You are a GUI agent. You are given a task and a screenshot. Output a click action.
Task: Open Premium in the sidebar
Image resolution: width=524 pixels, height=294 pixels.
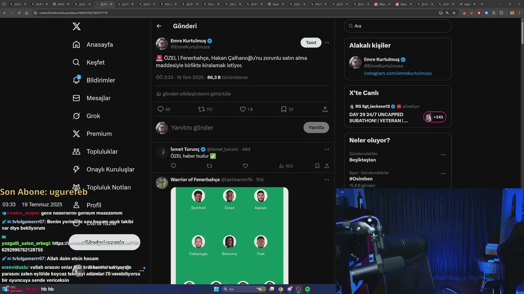(92, 134)
